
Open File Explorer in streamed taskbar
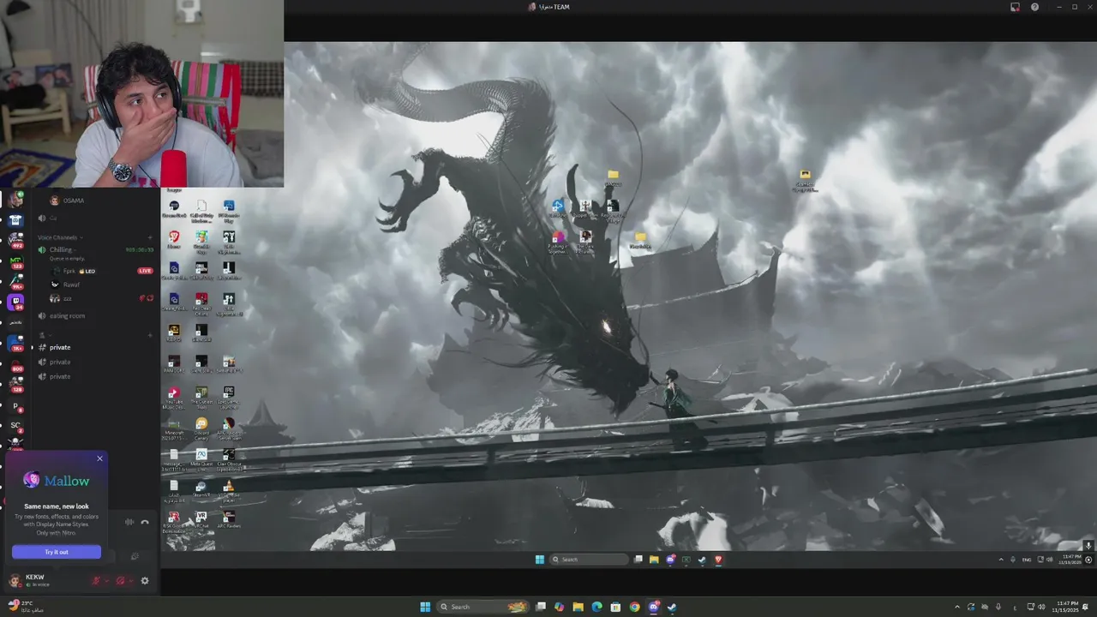click(654, 560)
